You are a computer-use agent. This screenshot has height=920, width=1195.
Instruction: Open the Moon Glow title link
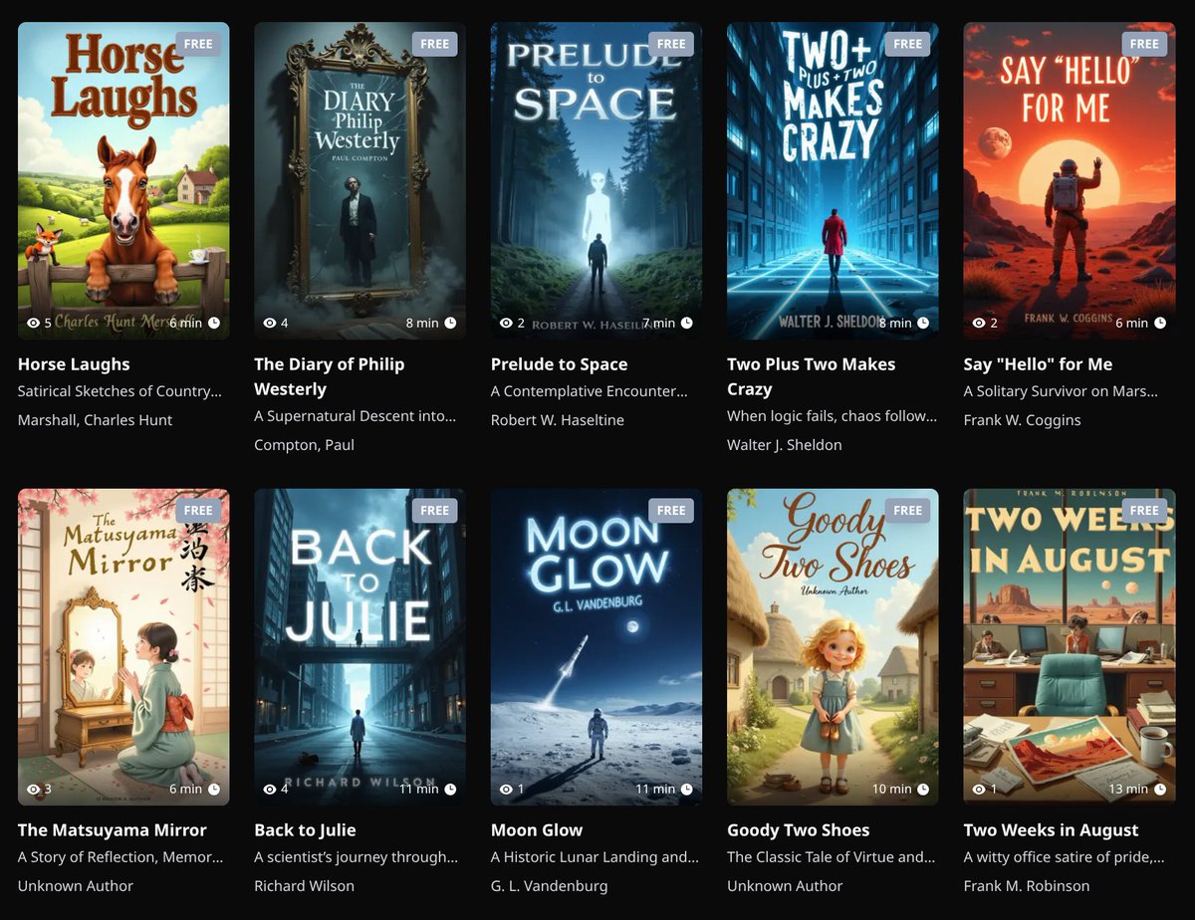[537, 830]
